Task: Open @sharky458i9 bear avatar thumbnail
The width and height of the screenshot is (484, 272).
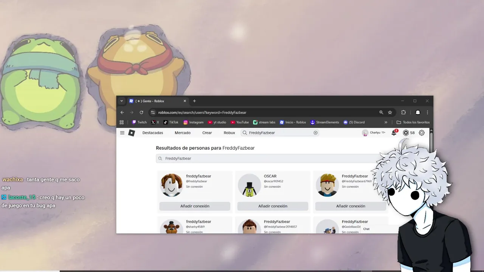Action: (171, 227)
